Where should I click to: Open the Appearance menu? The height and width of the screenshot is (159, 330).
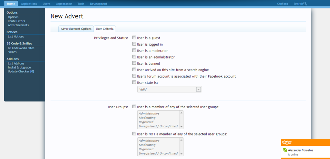(64, 4)
